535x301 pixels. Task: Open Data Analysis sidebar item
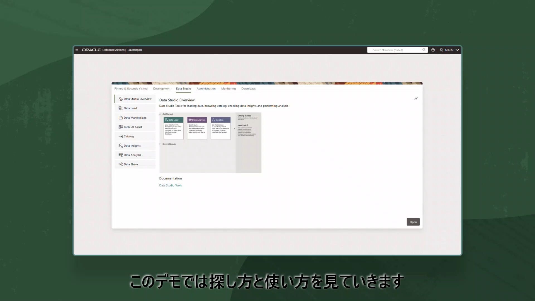(x=132, y=155)
